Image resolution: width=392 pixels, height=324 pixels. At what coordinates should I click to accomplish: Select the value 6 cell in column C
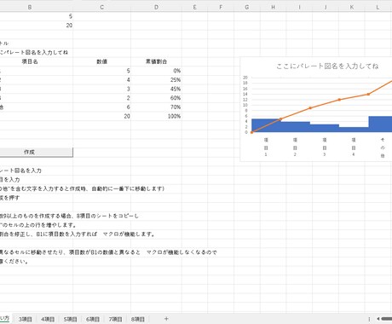pyautogui.click(x=101, y=107)
